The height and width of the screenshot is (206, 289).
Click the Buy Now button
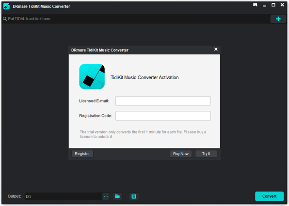(180, 154)
